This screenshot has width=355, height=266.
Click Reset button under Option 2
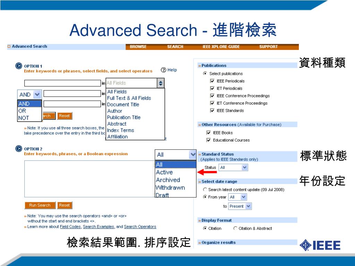[64, 205]
